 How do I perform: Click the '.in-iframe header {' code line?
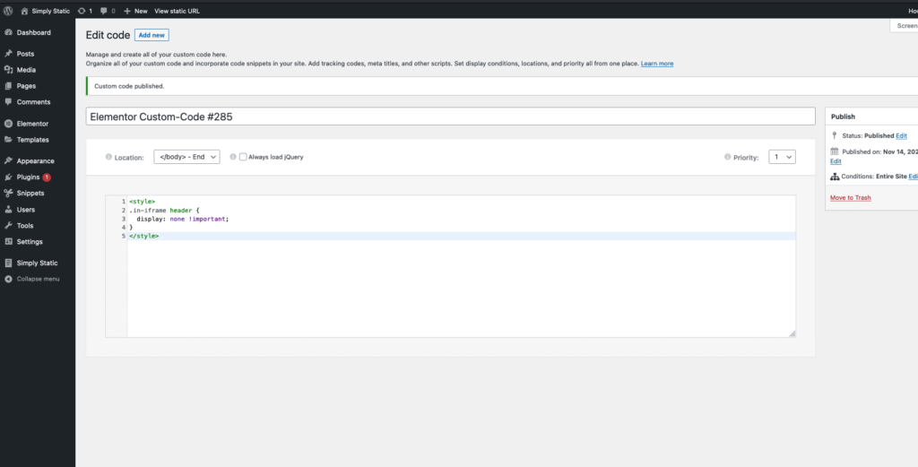pos(165,210)
